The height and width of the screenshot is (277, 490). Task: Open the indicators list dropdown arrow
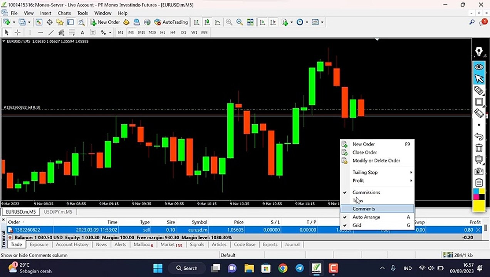pyautogui.click(x=292, y=22)
